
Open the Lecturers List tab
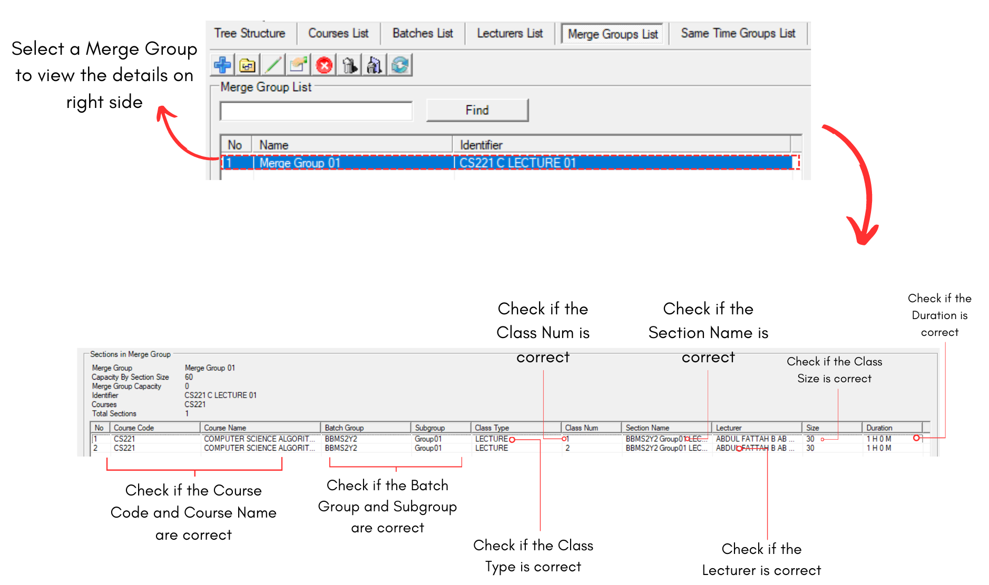(510, 33)
